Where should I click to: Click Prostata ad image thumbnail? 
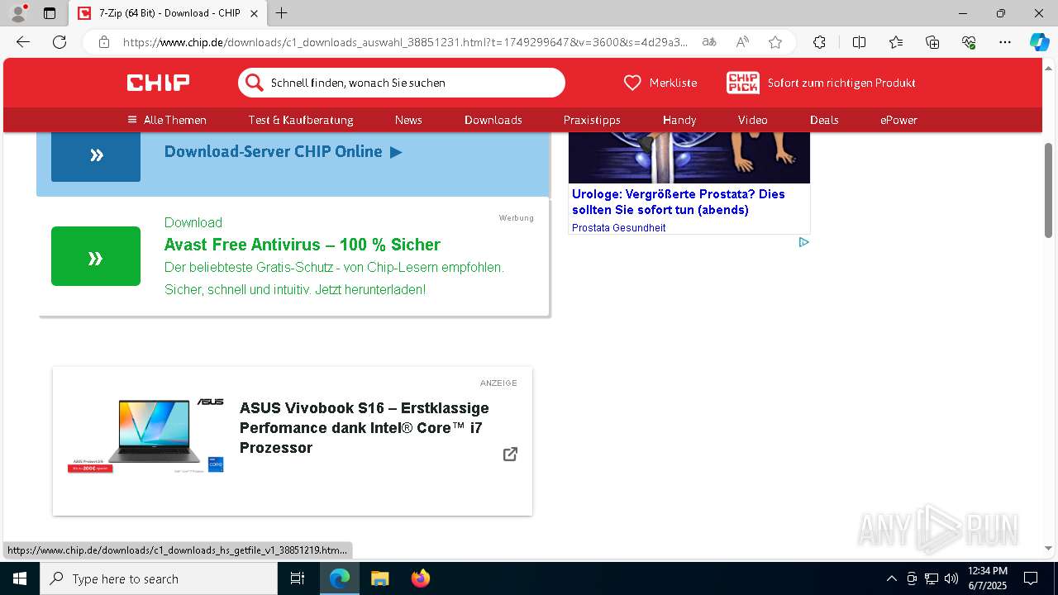[x=689, y=158]
